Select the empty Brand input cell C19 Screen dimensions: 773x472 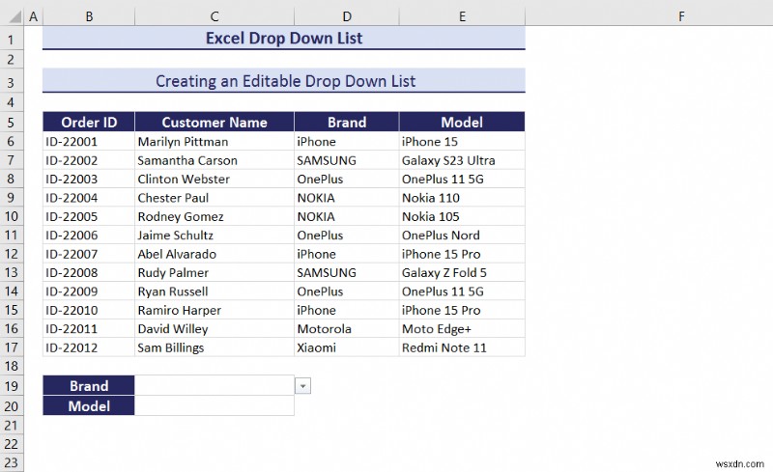point(215,385)
